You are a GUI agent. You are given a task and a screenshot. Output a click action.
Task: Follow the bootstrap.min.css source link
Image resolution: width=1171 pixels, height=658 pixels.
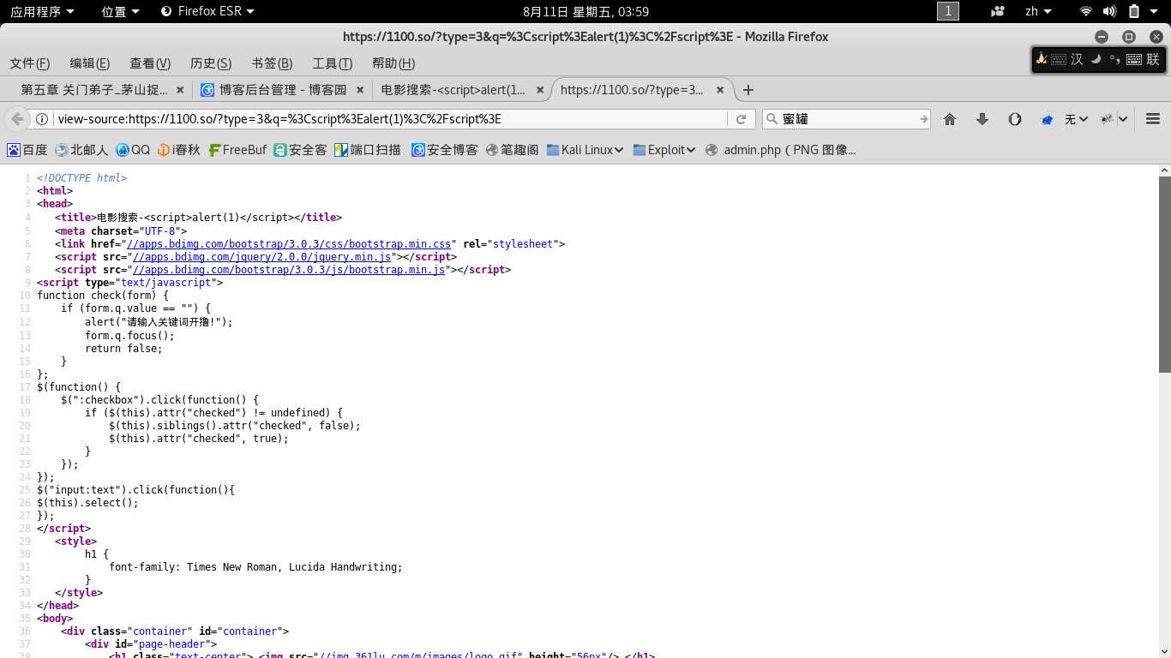coord(289,244)
